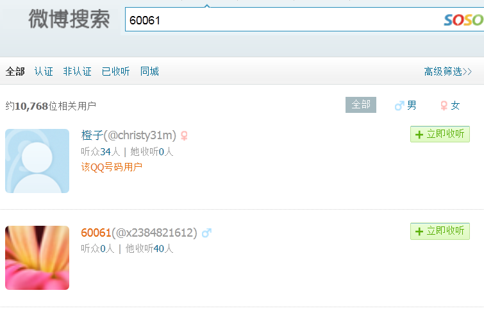The width and height of the screenshot is (484, 313).
Task: Click 立即收听 button for 60061
Action: [x=440, y=231]
